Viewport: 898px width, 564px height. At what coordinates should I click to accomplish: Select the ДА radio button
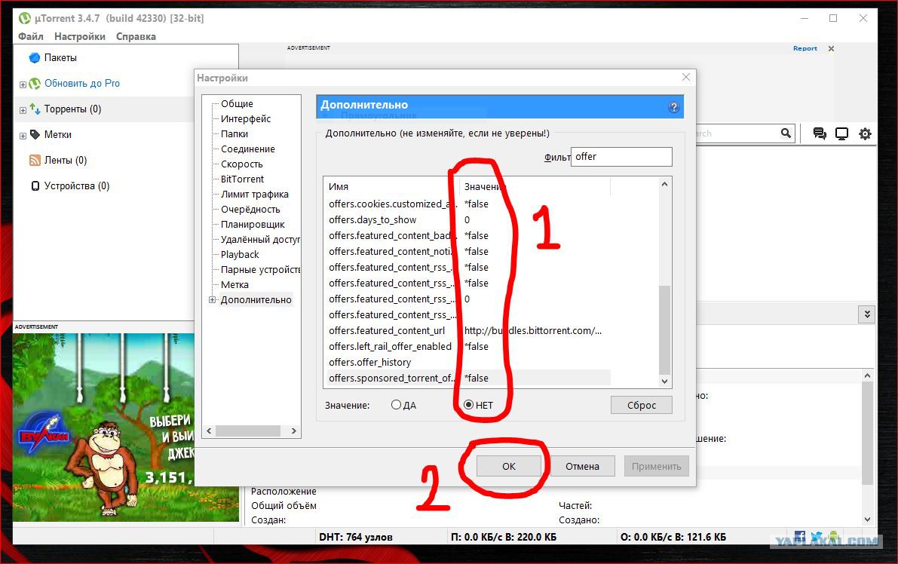click(x=396, y=405)
